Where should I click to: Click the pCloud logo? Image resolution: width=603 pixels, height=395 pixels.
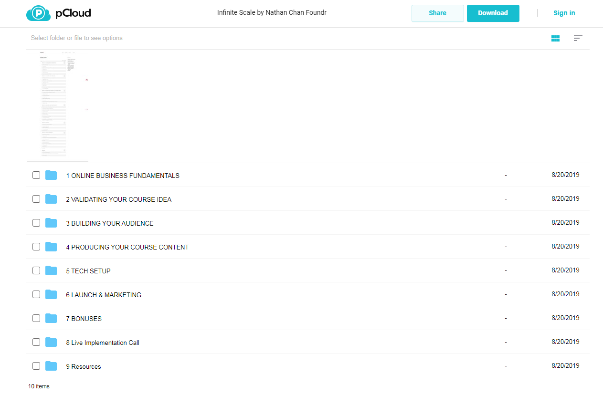tap(58, 13)
